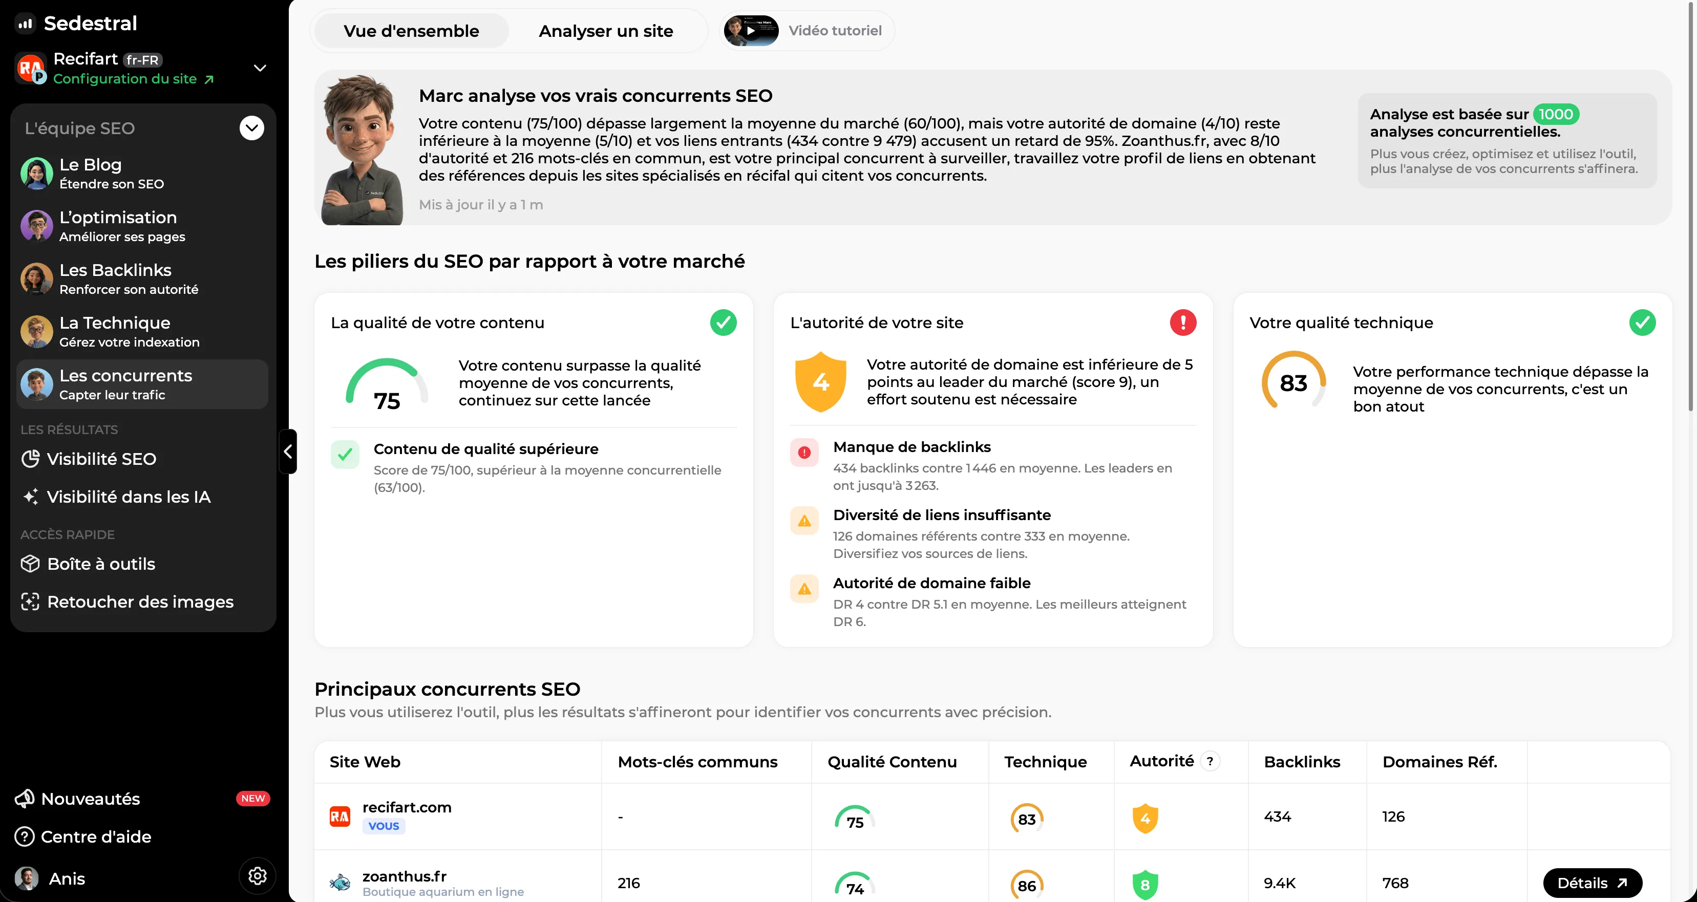Click the Les Backlinks agent avatar

(36, 278)
